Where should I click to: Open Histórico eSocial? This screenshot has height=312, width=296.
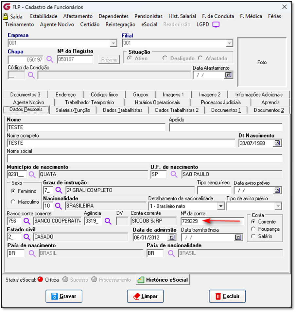click(x=163, y=280)
